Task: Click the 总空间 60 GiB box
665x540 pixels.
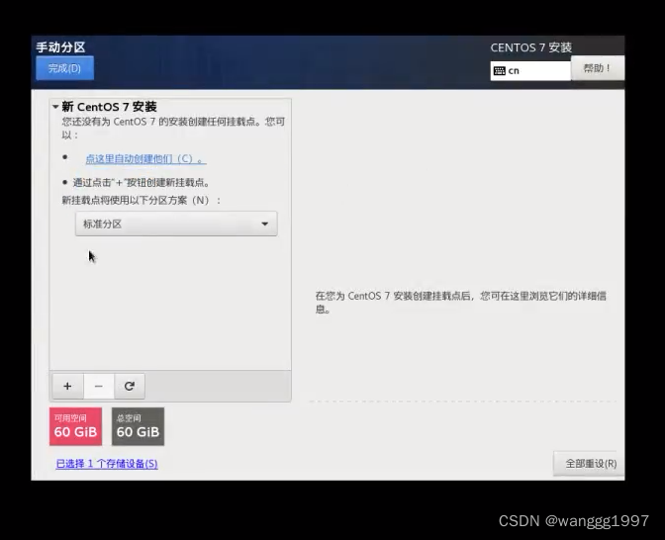Action: 138,426
